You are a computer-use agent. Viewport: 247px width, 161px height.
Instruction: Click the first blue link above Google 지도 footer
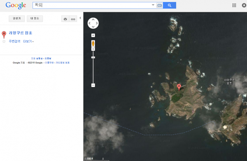[37, 58]
